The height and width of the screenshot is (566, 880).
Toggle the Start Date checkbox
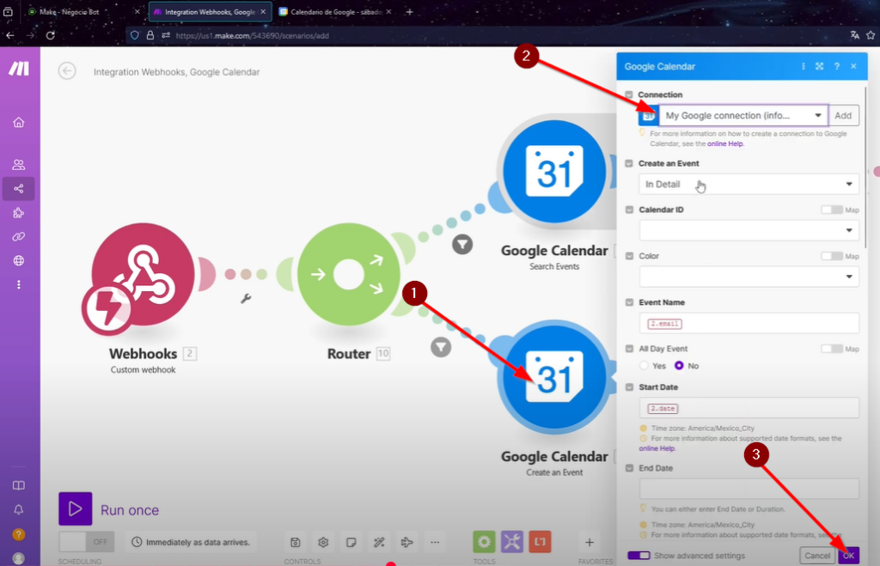629,387
